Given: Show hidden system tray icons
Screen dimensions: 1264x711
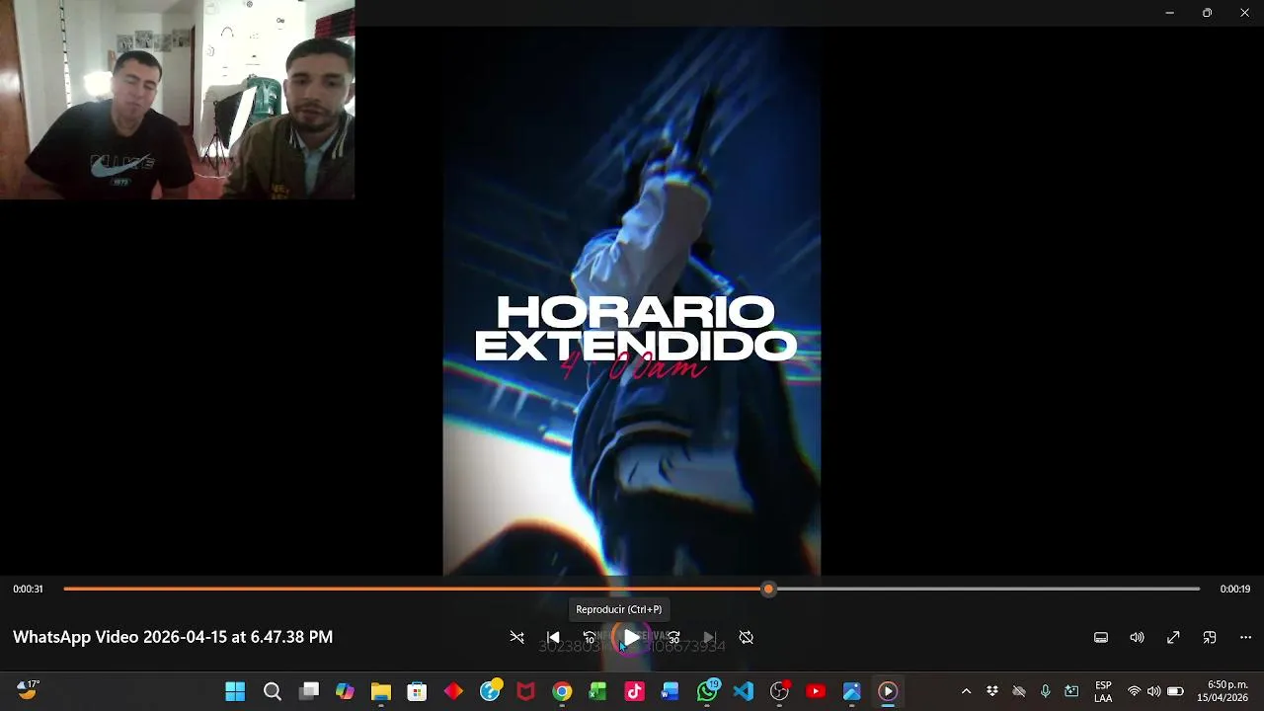Looking at the screenshot, I should pyautogui.click(x=966, y=691).
